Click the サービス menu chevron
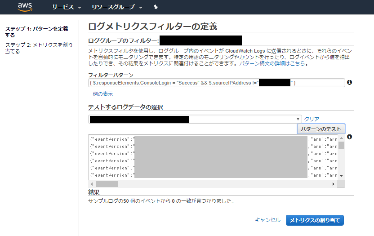This screenshot has height=236, width=374. [x=80, y=8]
